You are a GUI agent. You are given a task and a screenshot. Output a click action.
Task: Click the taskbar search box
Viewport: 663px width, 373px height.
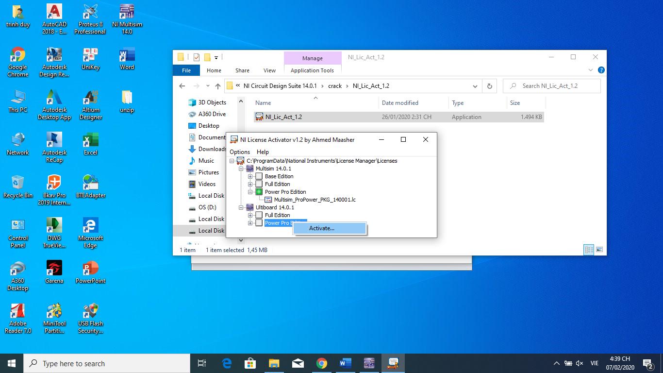(x=107, y=363)
